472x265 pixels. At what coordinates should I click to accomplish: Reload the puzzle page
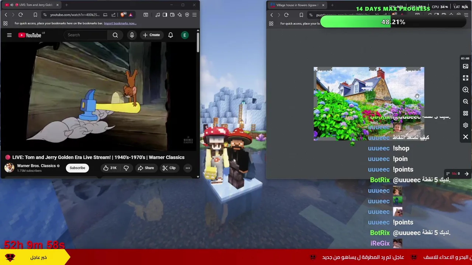click(x=287, y=15)
